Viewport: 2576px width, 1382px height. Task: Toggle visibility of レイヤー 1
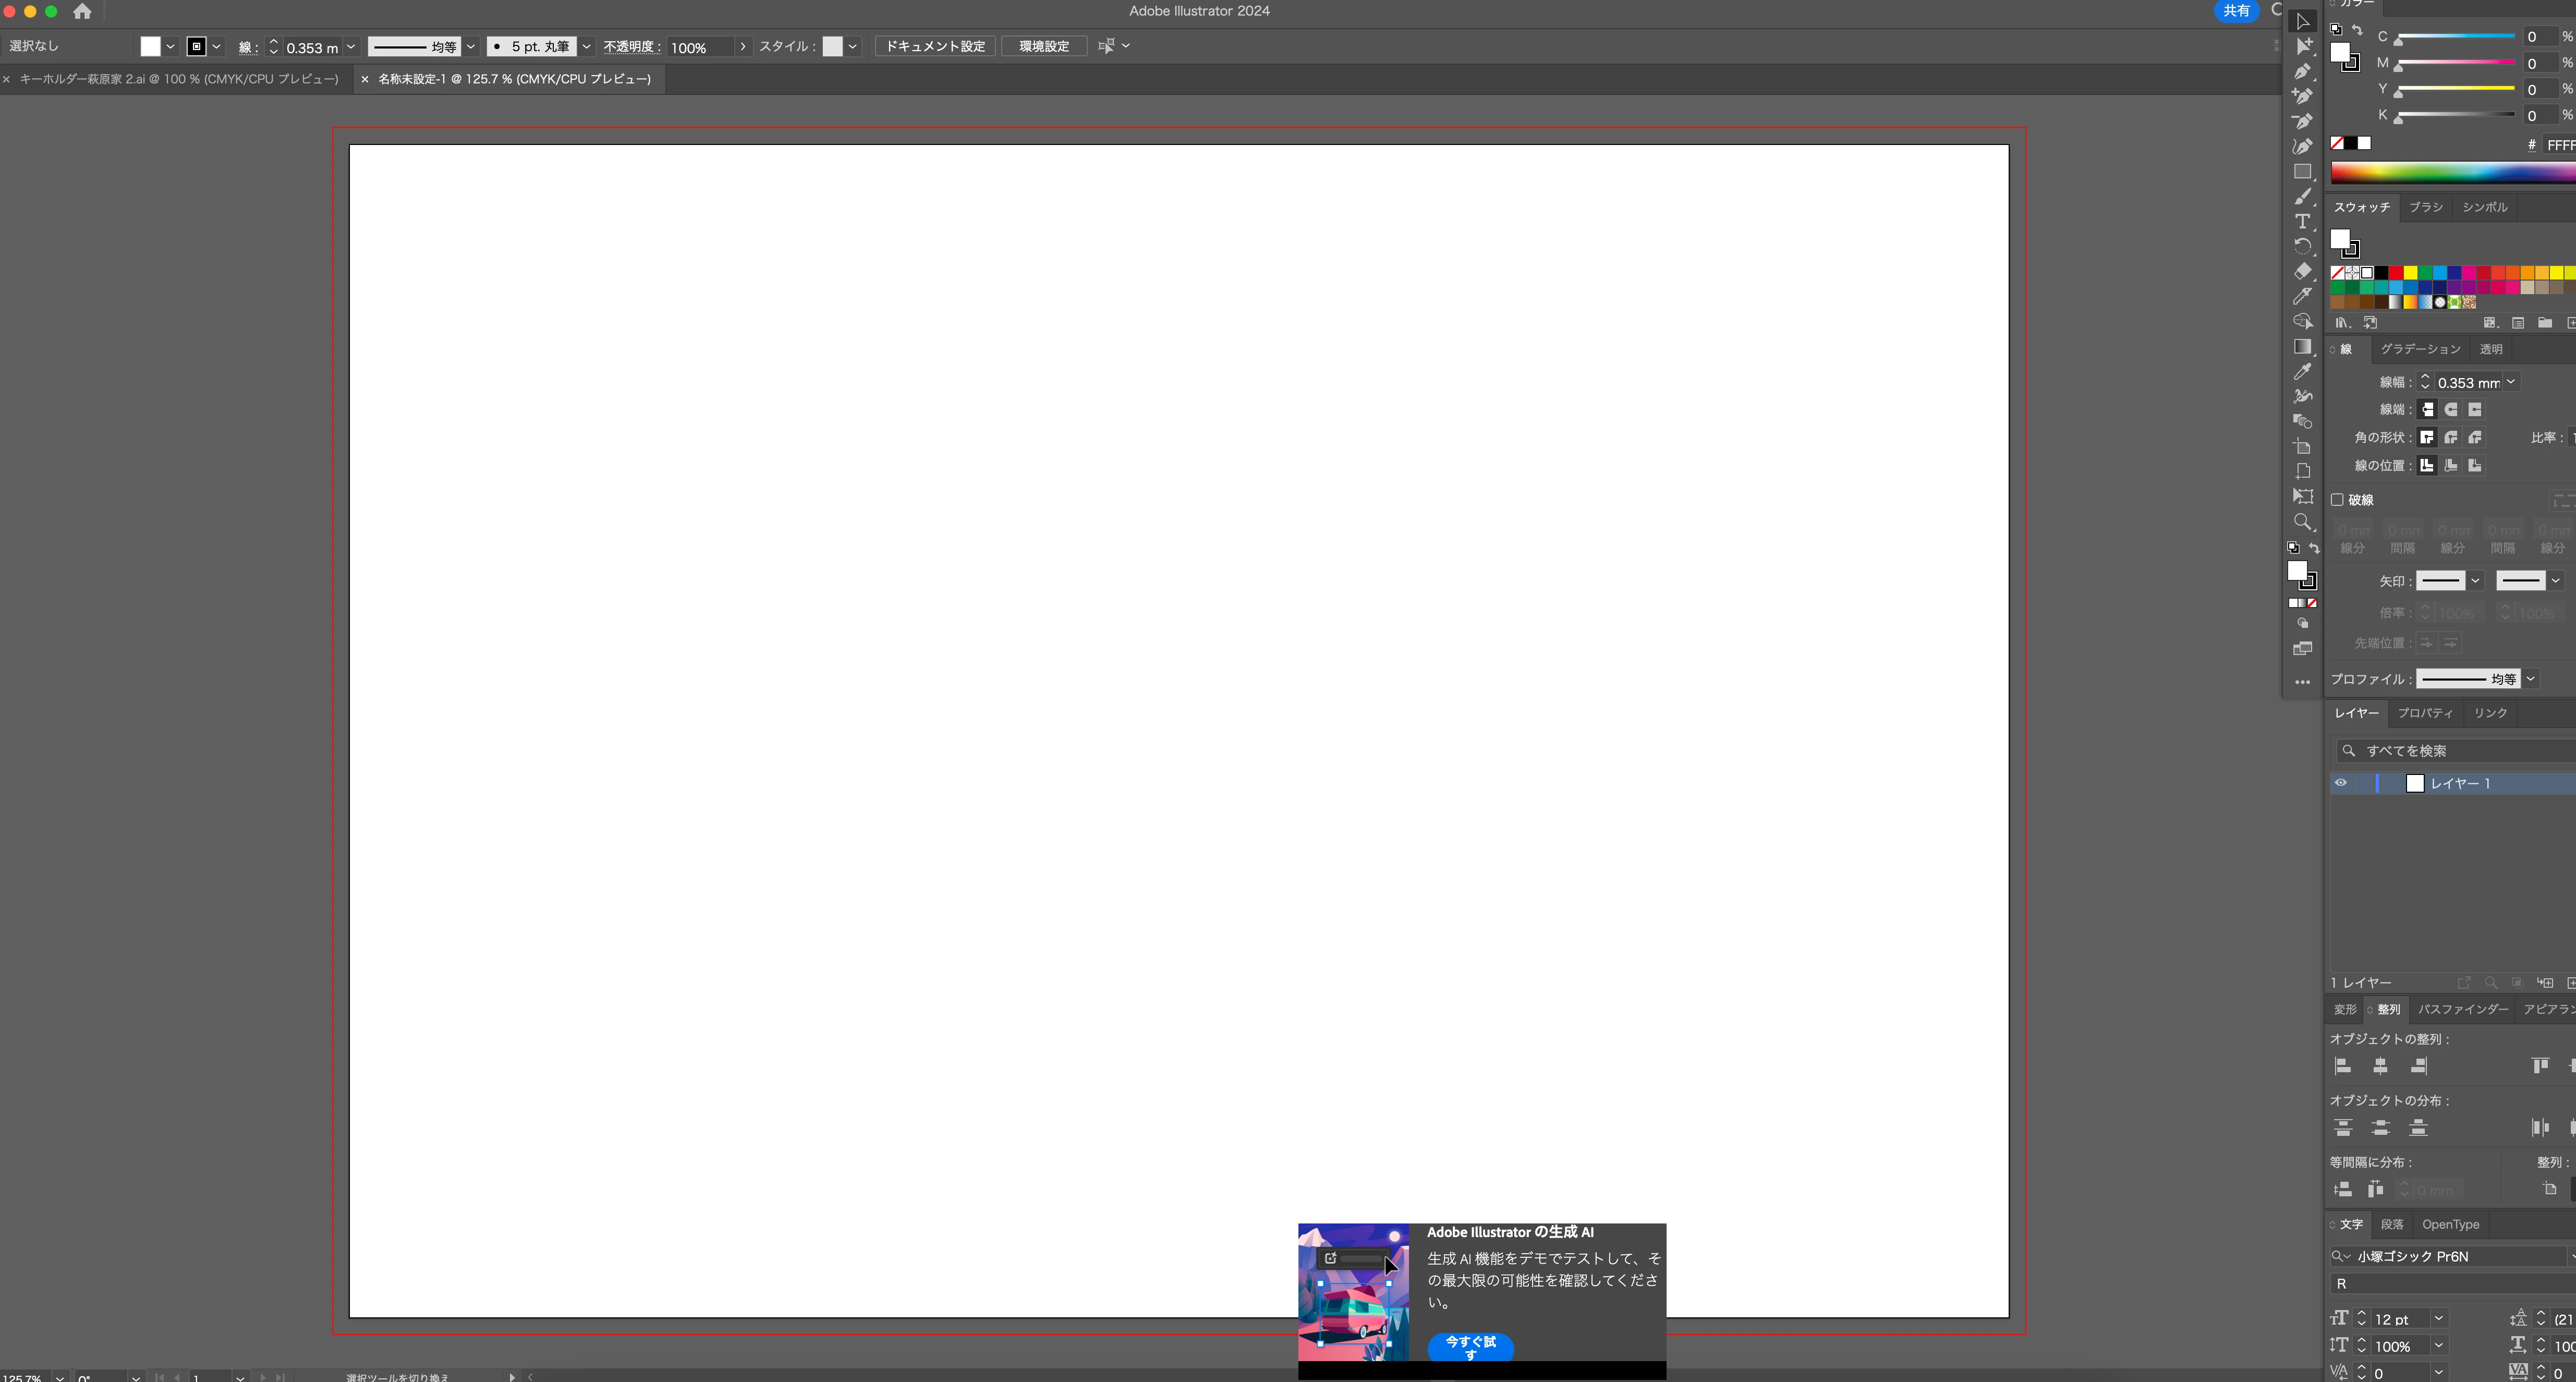point(2341,783)
